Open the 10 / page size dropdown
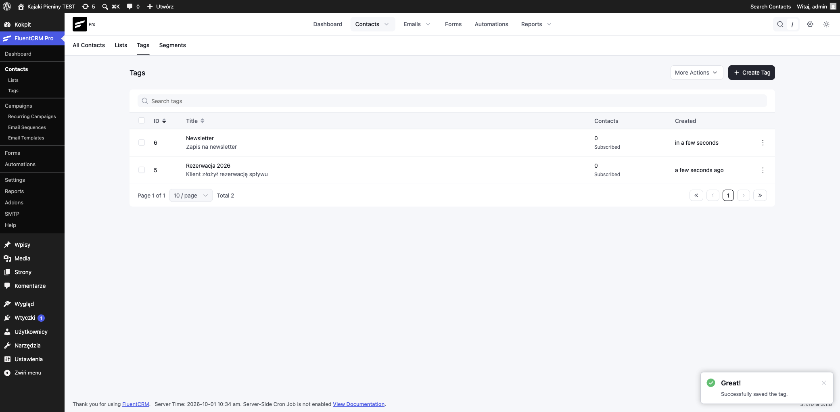Image resolution: width=840 pixels, height=412 pixels. [x=191, y=196]
